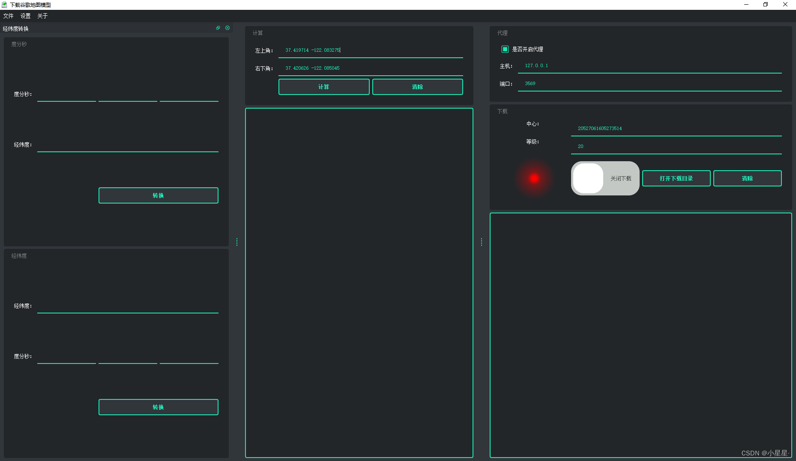The image size is (796, 461).
Task: Focus 经纬度 input in lower panel
Action: [x=128, y=306]
